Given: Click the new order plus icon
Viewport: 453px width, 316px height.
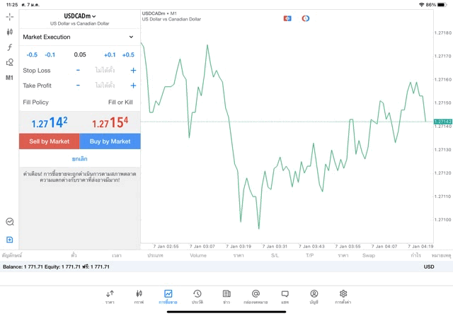Looking at the screenshot, I should 9,240.
